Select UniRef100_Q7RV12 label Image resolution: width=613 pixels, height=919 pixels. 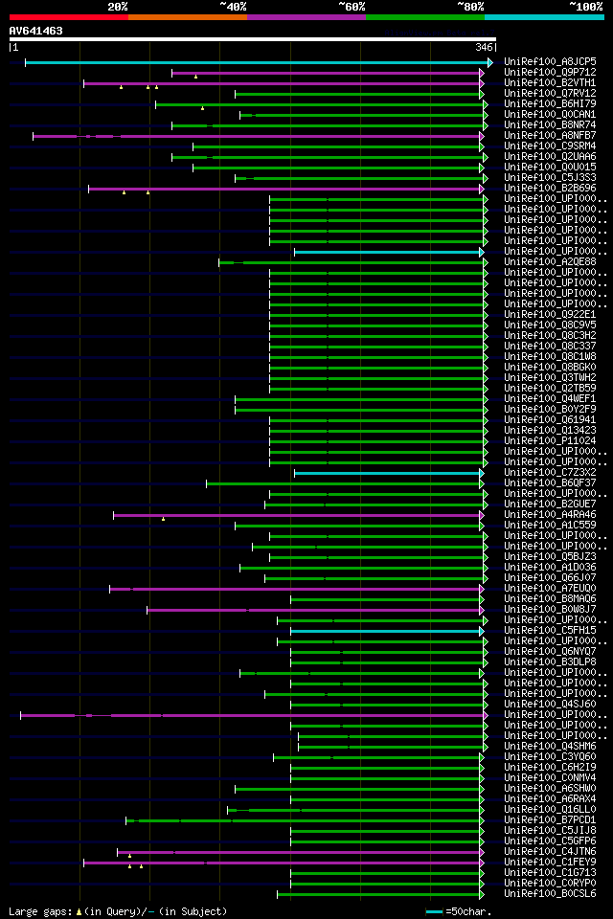point(550,93)
